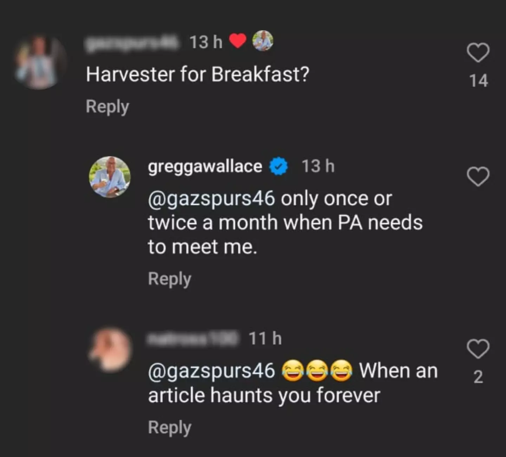This screenshot has width=506, height=457.
Task: Open the 14 likes count
Action: [479, 81]
